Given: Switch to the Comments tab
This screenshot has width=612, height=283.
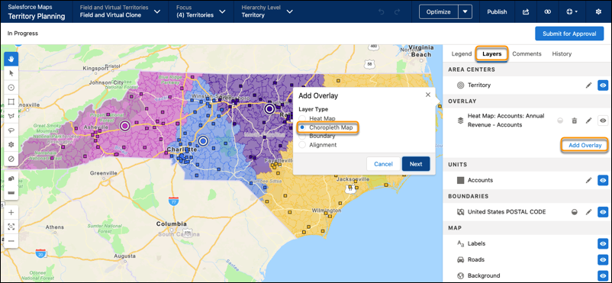Looking at the screenshot, I should click(x=527, y=54).
